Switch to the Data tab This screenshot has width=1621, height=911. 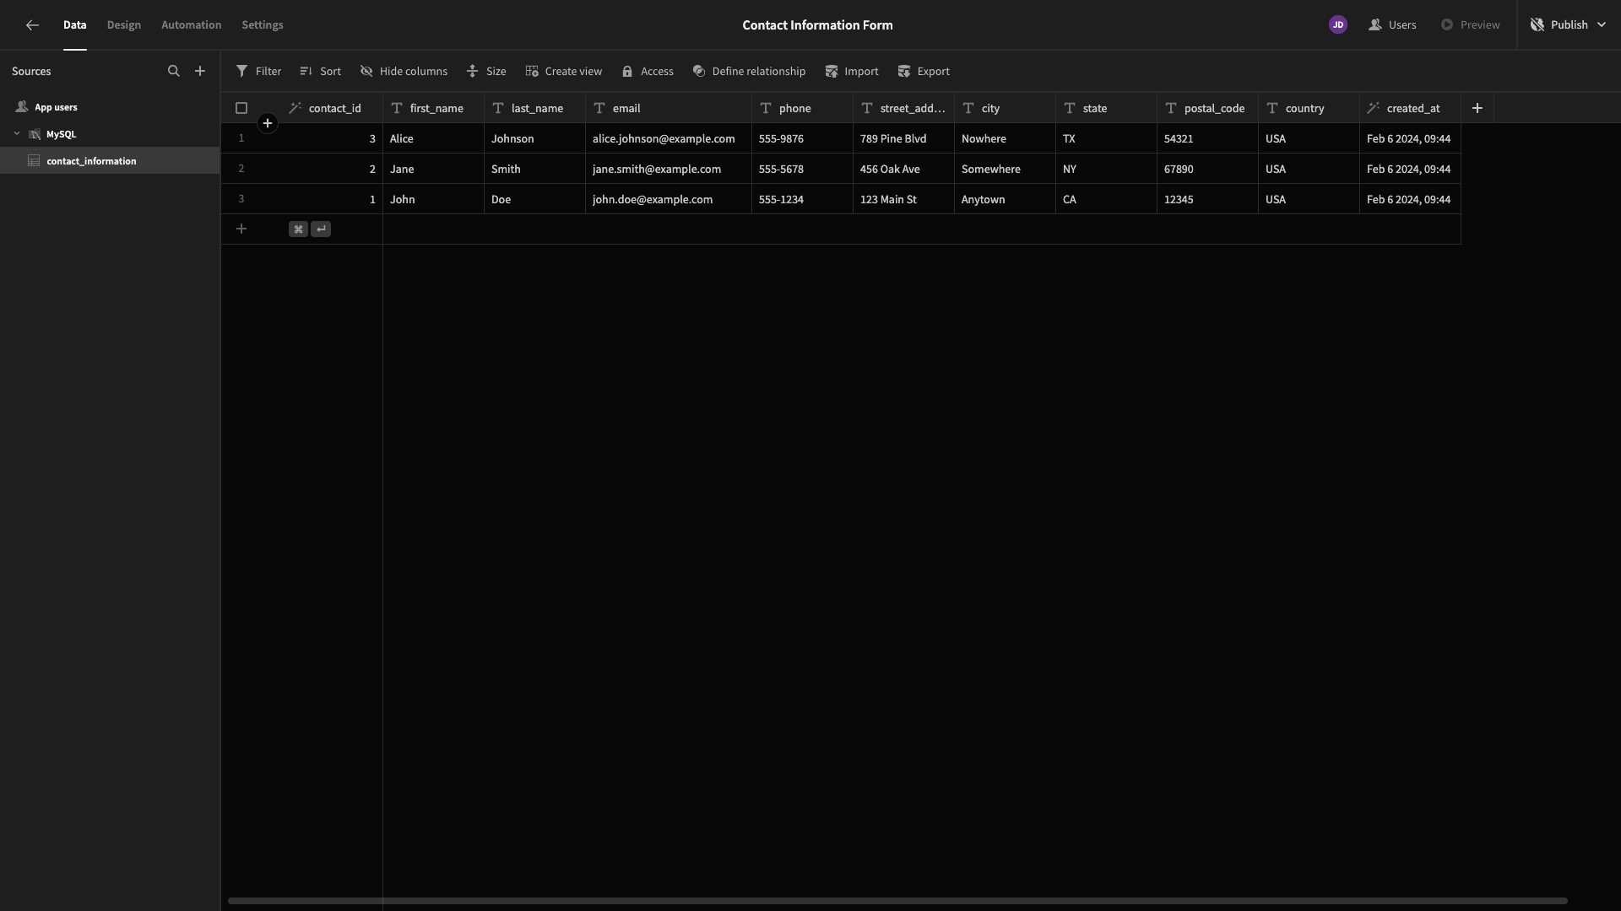(75, 25)
